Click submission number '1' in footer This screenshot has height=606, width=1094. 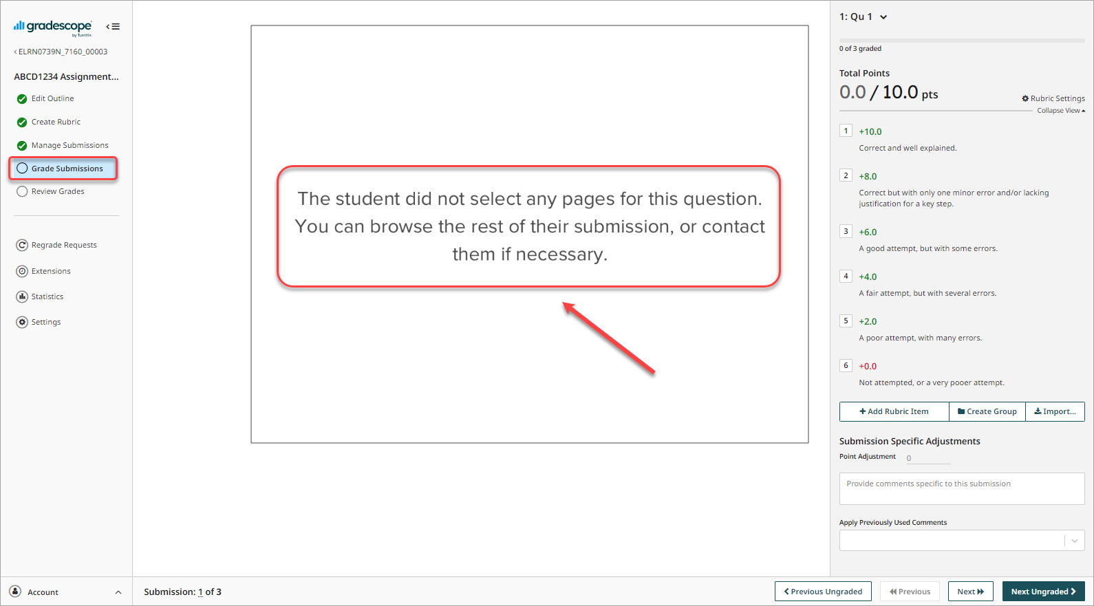click(200, 592)
